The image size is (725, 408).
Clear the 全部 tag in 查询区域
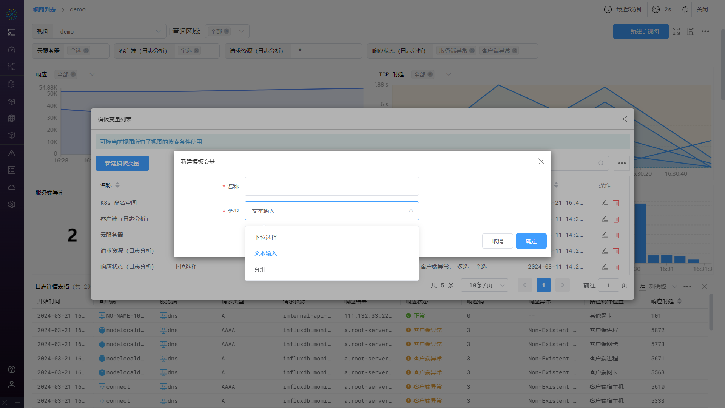[x=227, y=31]
